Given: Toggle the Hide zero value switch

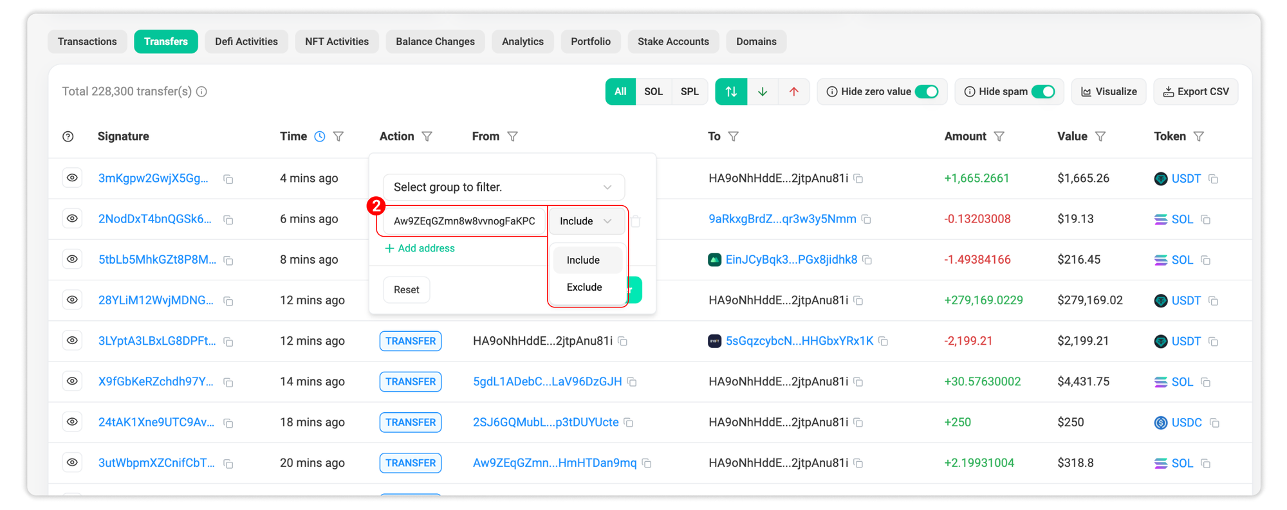Looking at the screenshot, I should (x=927, y=91).
